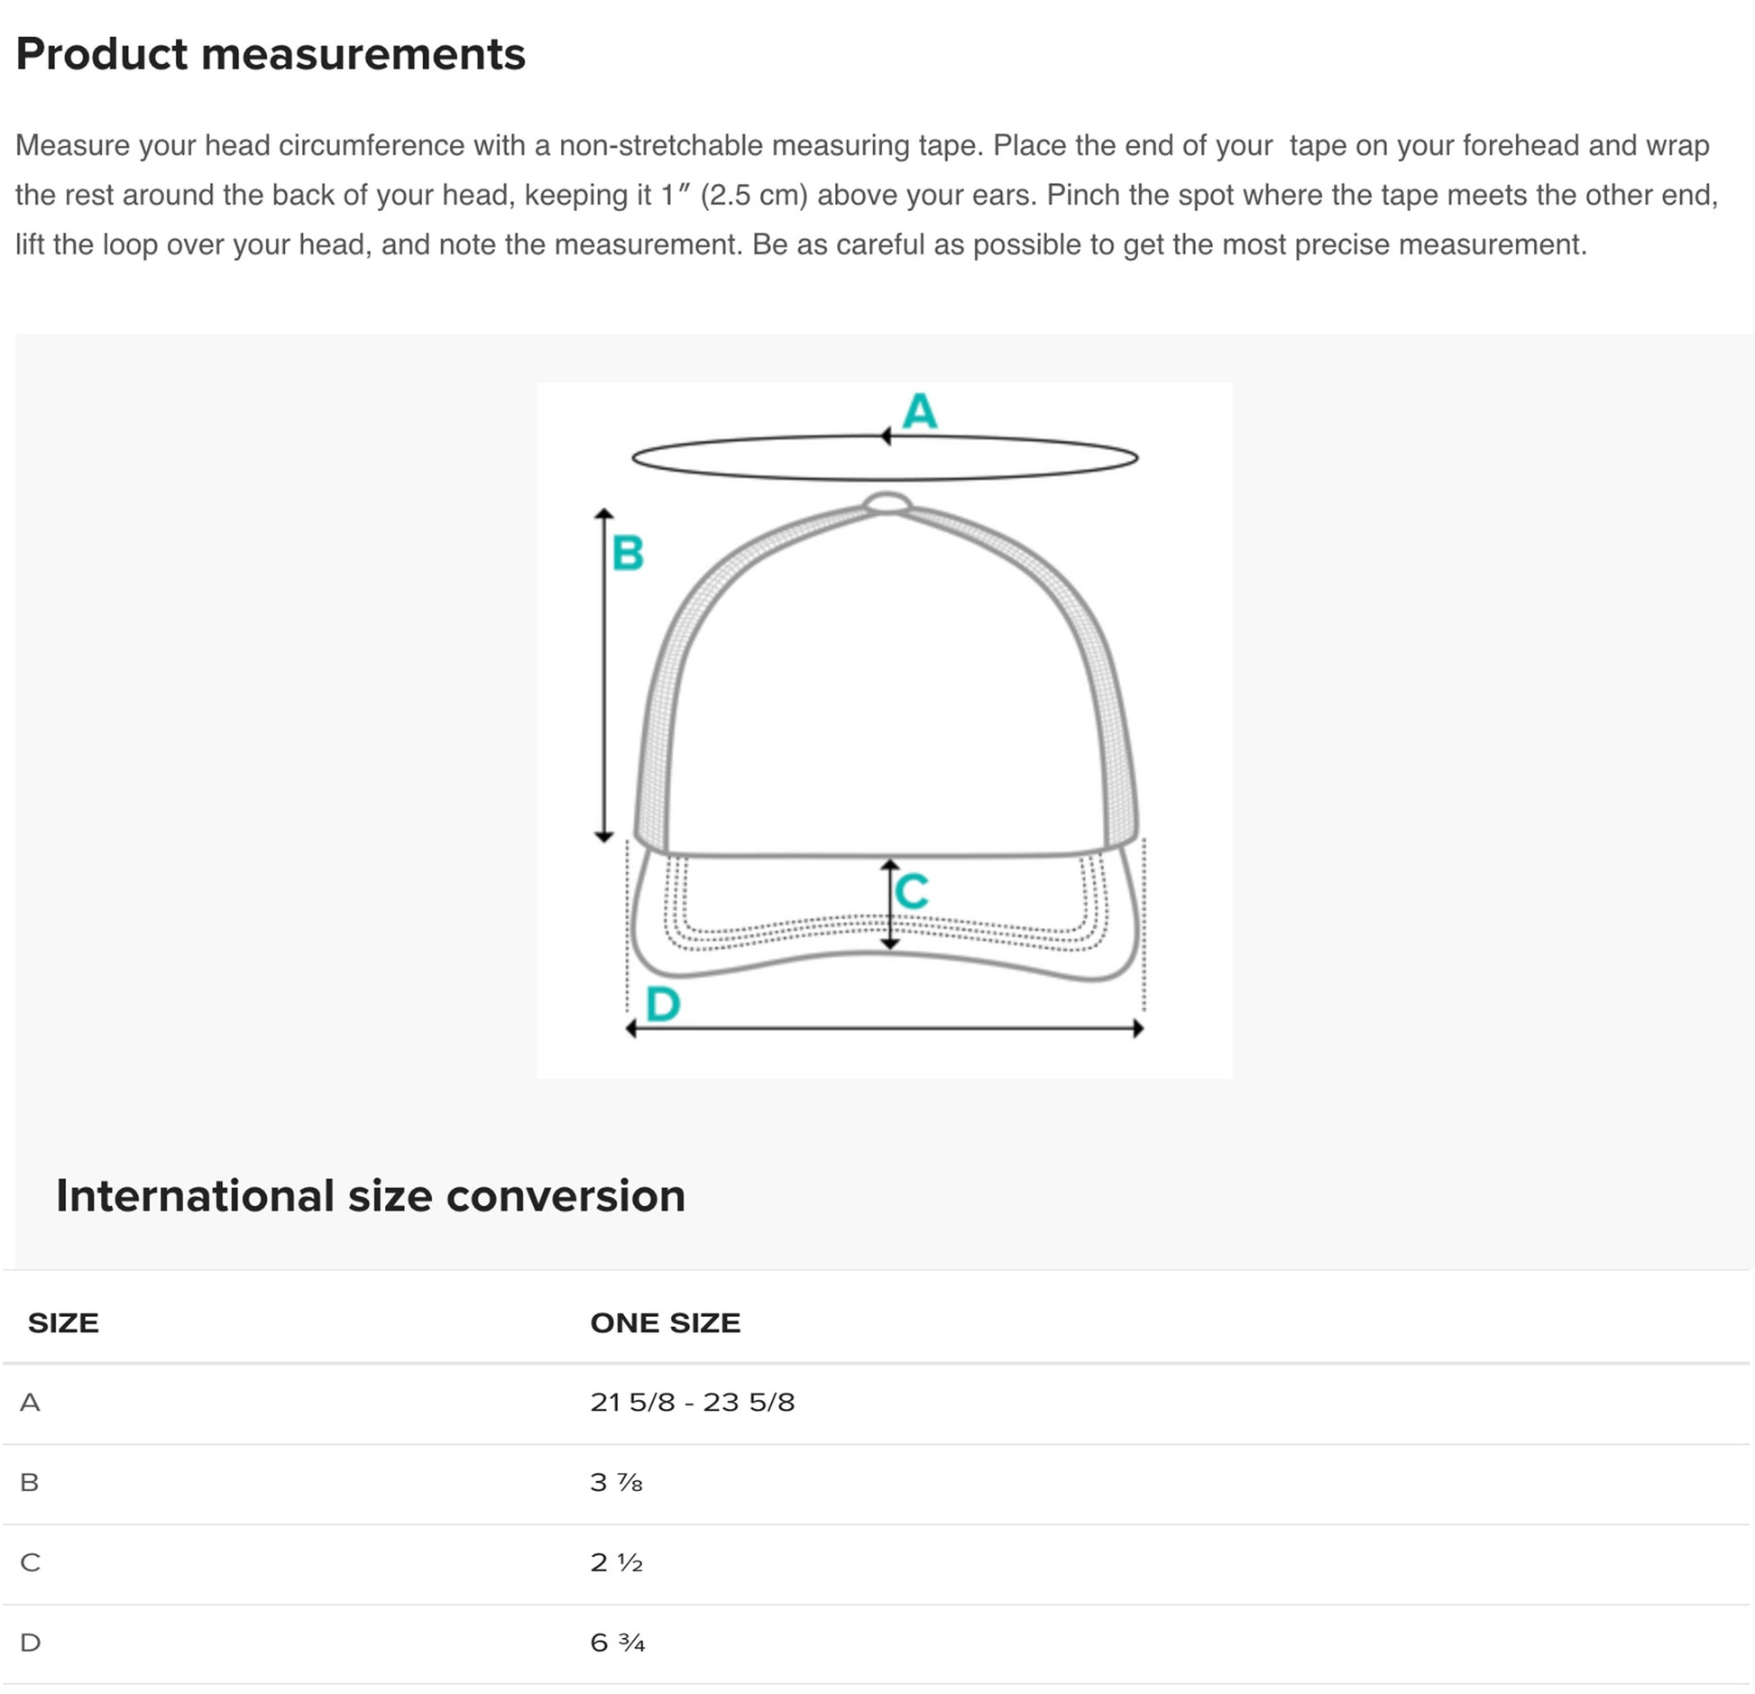Select the A row label in the table

pyautogui.click(x=30, y=1403)
